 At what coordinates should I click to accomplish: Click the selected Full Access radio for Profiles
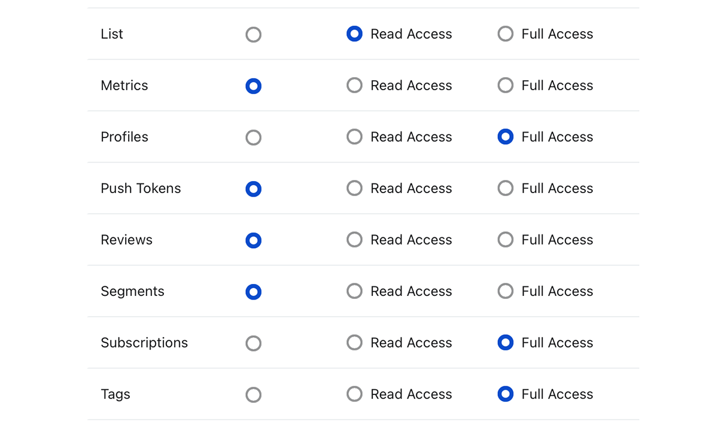coord(506,137)
